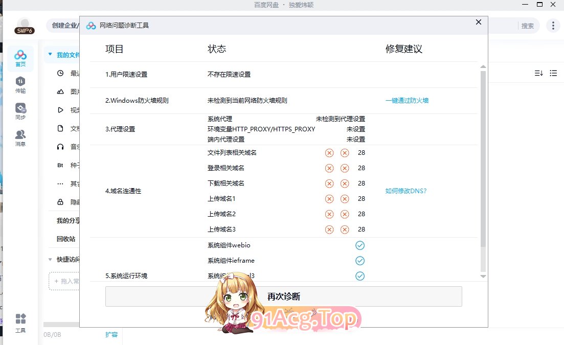Click the 如何修改DNS? help link

pos(405,191)
